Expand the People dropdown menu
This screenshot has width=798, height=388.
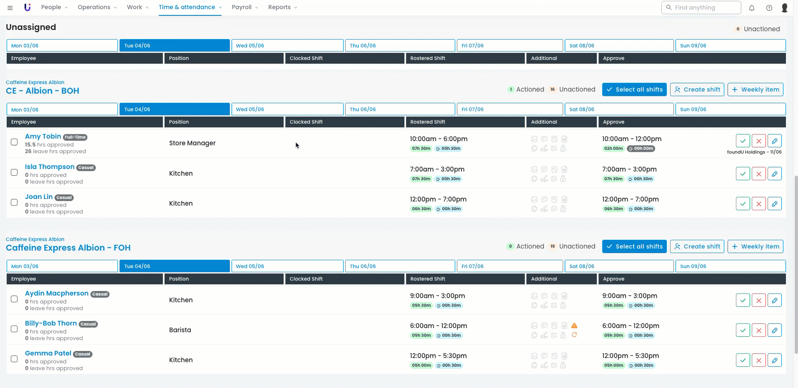(x=54, y=7)
